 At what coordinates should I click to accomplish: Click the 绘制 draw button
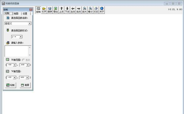10,85
